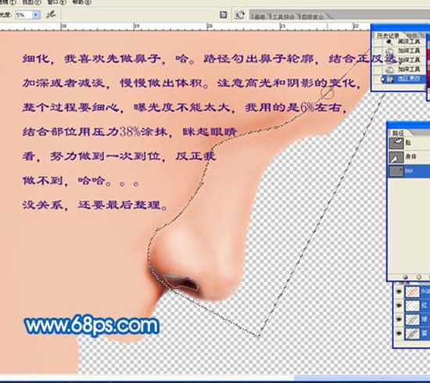Select the 绿 channel thumbnail
Viewport: 430px width, 383px height.
pyautogui.click(x=413, y=320)
